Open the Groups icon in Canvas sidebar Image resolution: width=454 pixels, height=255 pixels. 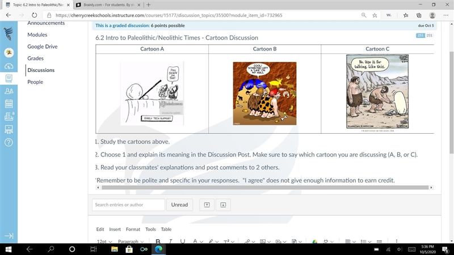coord(9,91)
